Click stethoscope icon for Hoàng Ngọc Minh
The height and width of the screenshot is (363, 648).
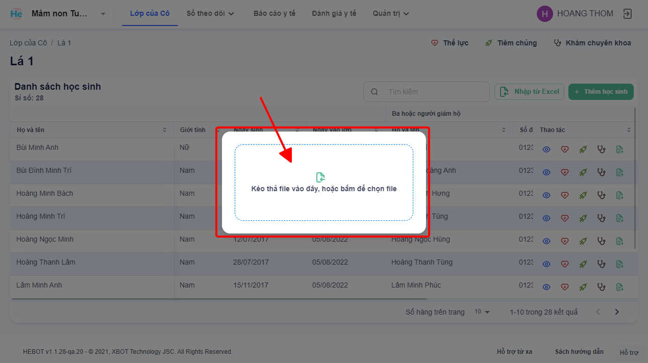point(601,241)
